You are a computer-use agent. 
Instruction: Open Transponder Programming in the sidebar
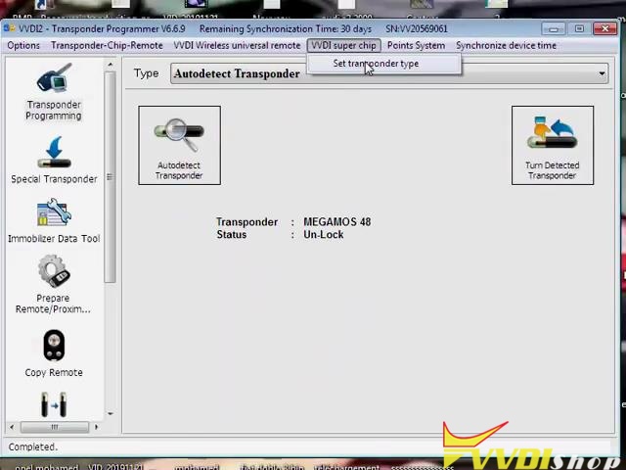click(x=54, y=91)
